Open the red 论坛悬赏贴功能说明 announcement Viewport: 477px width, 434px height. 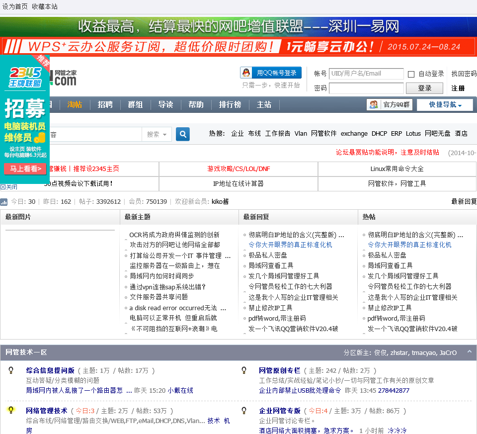pos(387,153)
